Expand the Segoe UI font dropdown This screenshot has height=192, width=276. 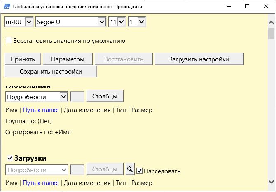point(71,22)
